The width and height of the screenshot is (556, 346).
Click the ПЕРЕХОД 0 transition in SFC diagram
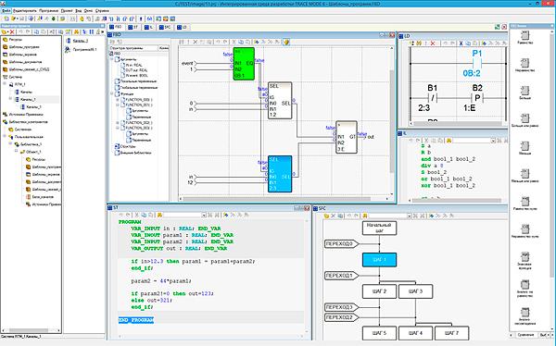341,243
